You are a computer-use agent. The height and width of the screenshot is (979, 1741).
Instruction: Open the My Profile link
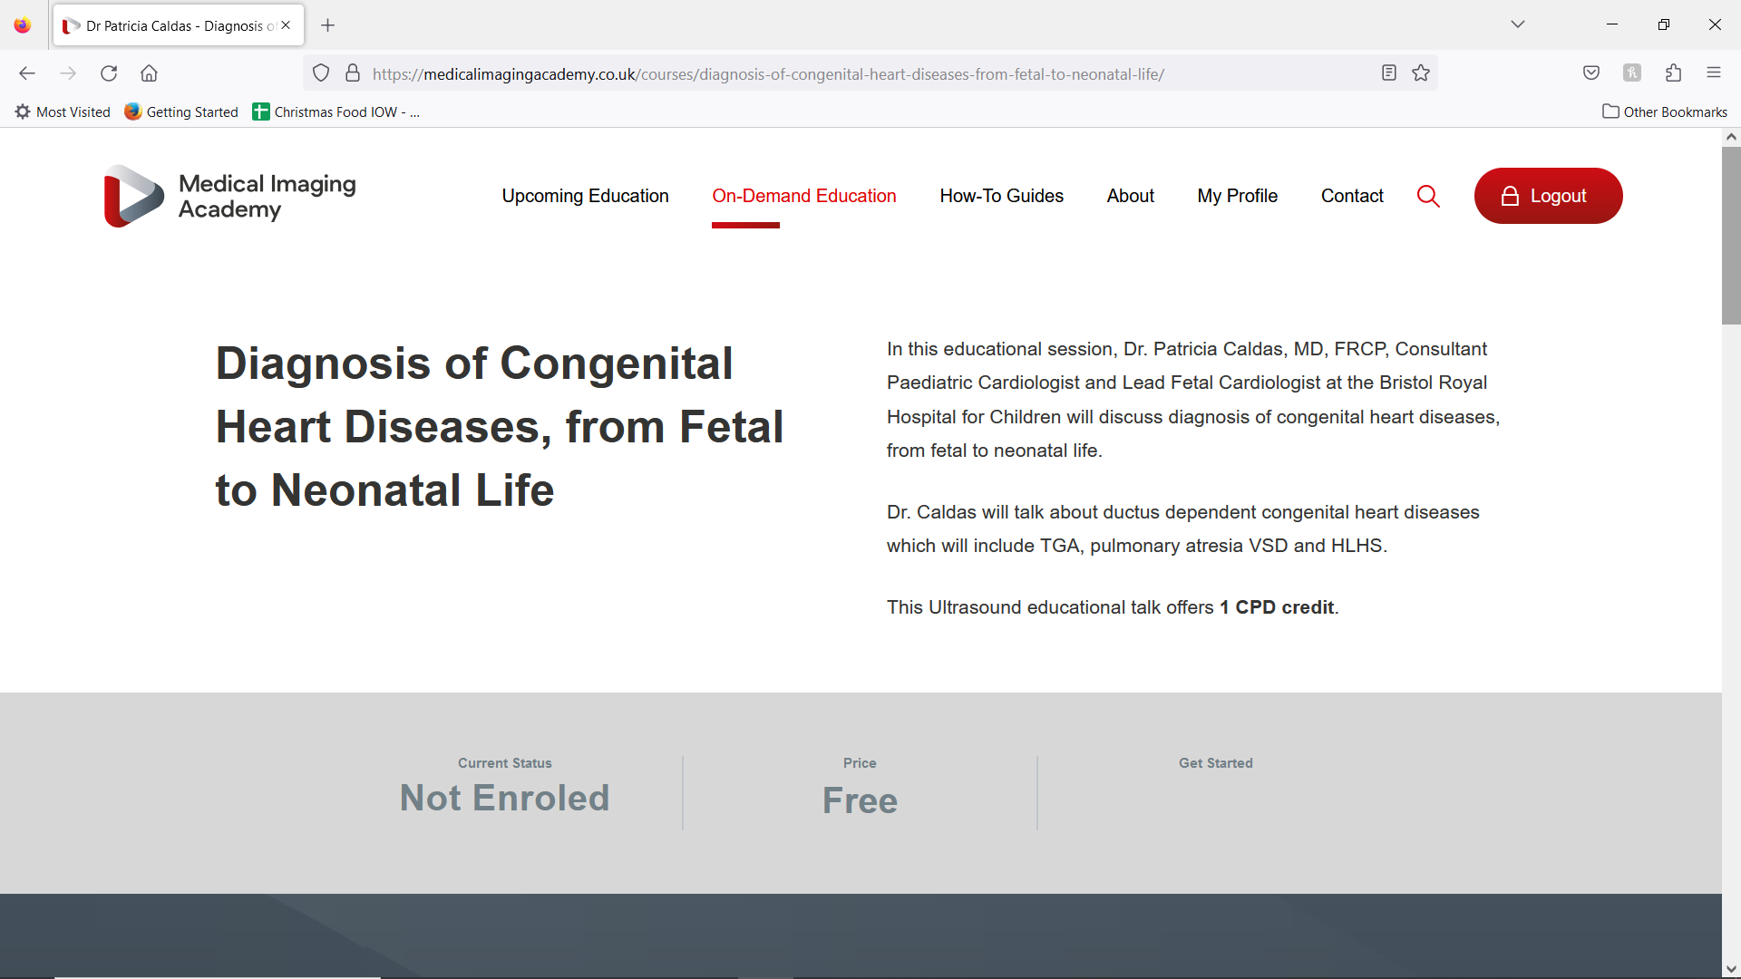click(1237, 196)
